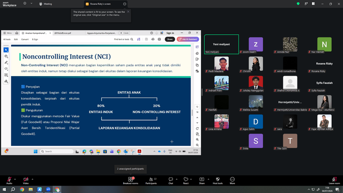Open the Chat panel
The image size is (343, 193).
point(170,181)
